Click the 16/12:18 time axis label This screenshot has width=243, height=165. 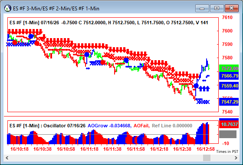[x=159, y=149]
